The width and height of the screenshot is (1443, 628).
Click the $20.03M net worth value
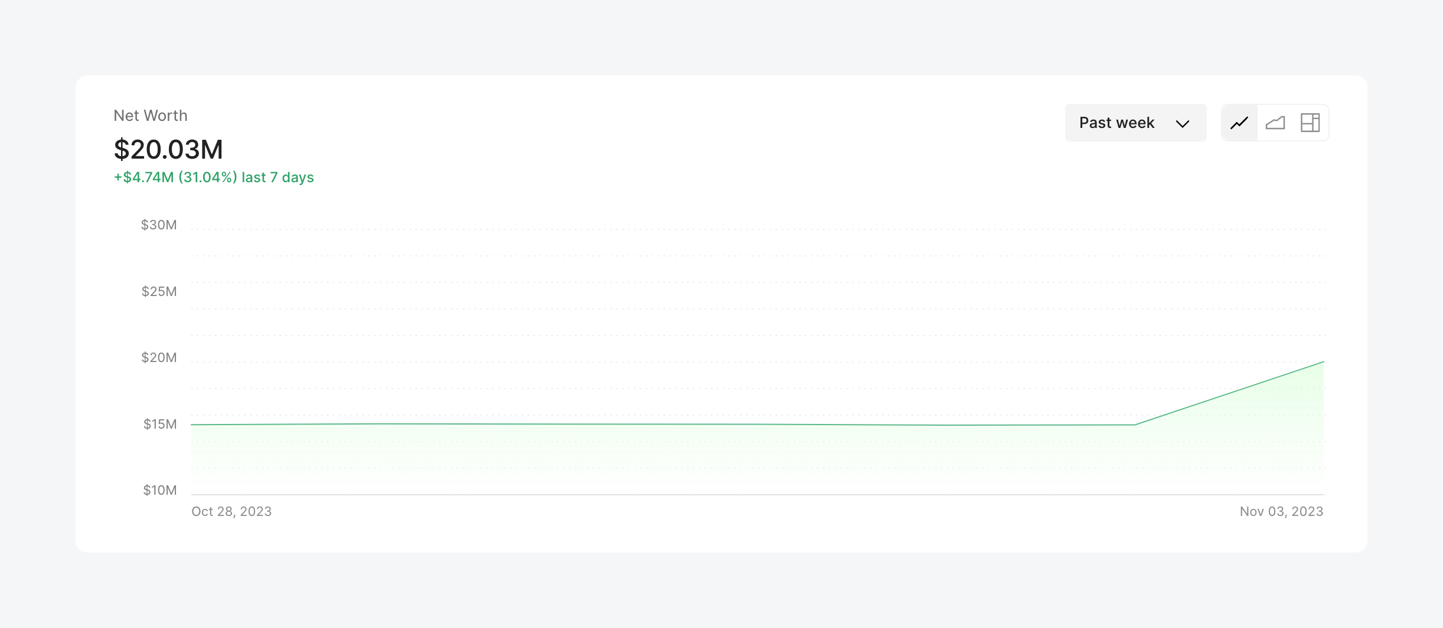(x=168, y=149)
